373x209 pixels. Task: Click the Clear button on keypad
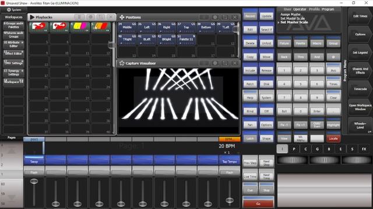[333, 96]
